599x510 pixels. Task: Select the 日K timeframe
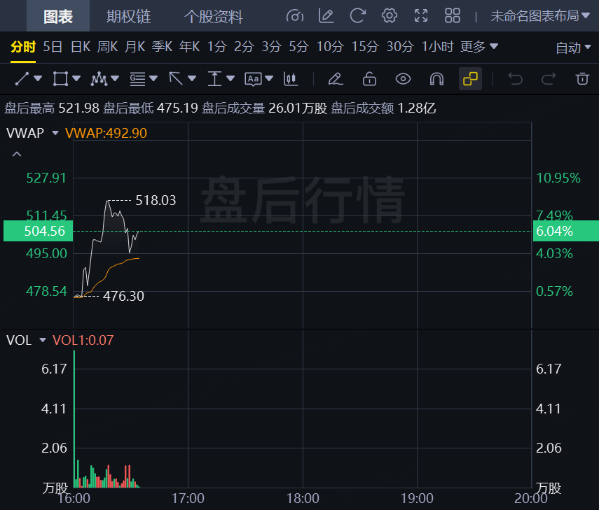pos(81,47)
